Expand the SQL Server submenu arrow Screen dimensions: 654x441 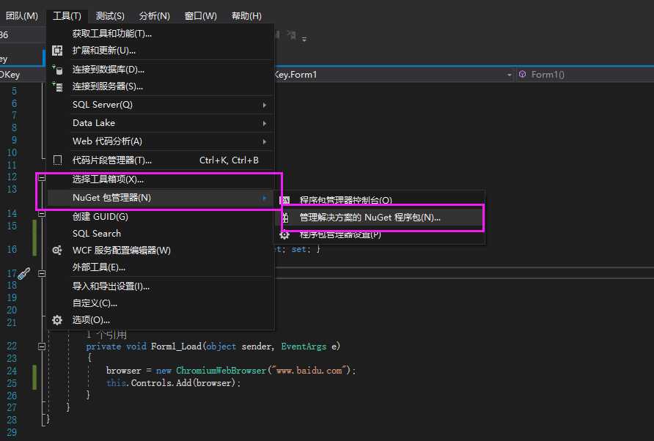pos(265,105)
